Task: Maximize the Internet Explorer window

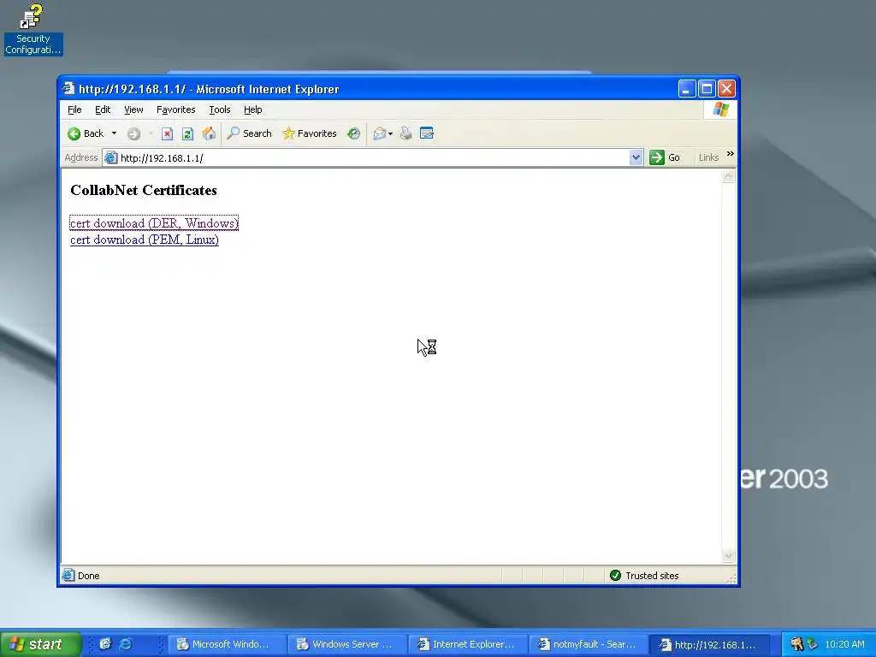Action: pos(707,89)
